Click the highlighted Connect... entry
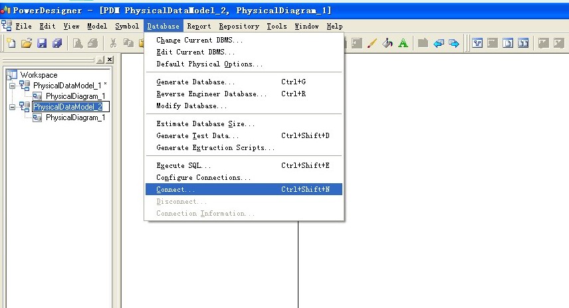Viewport: 569px width, 308px height. pos(244,189)
